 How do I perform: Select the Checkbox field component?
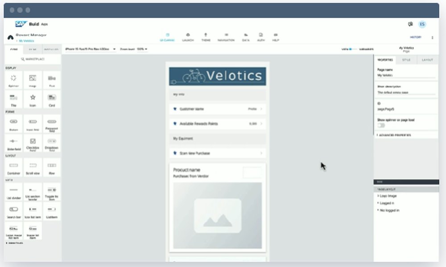coord(33,143)
